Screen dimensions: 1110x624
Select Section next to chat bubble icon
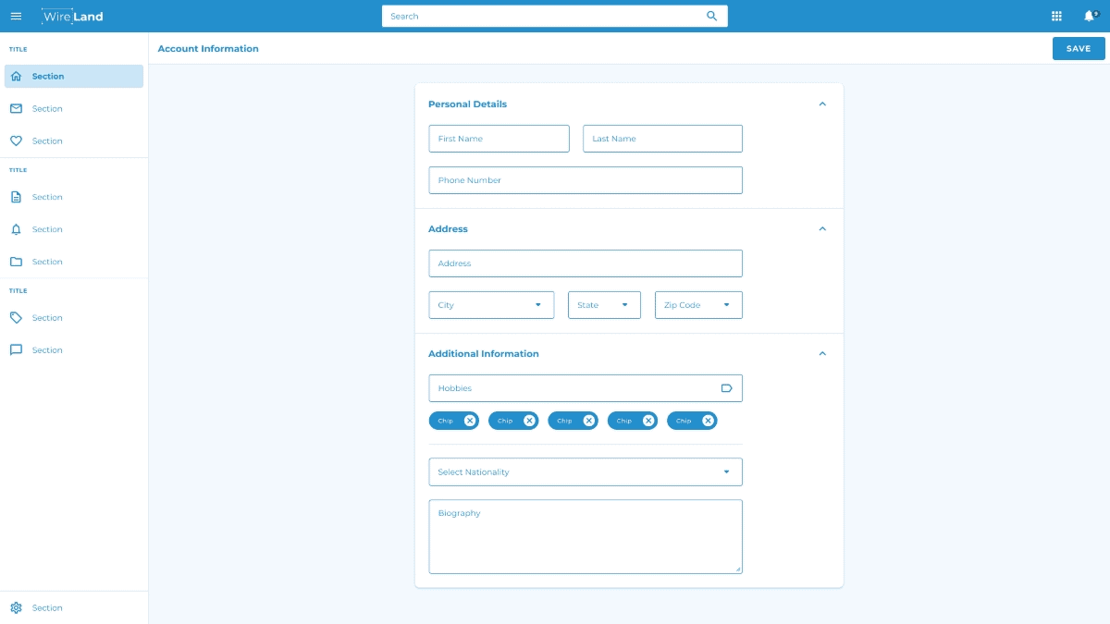[x=47, y=350]
